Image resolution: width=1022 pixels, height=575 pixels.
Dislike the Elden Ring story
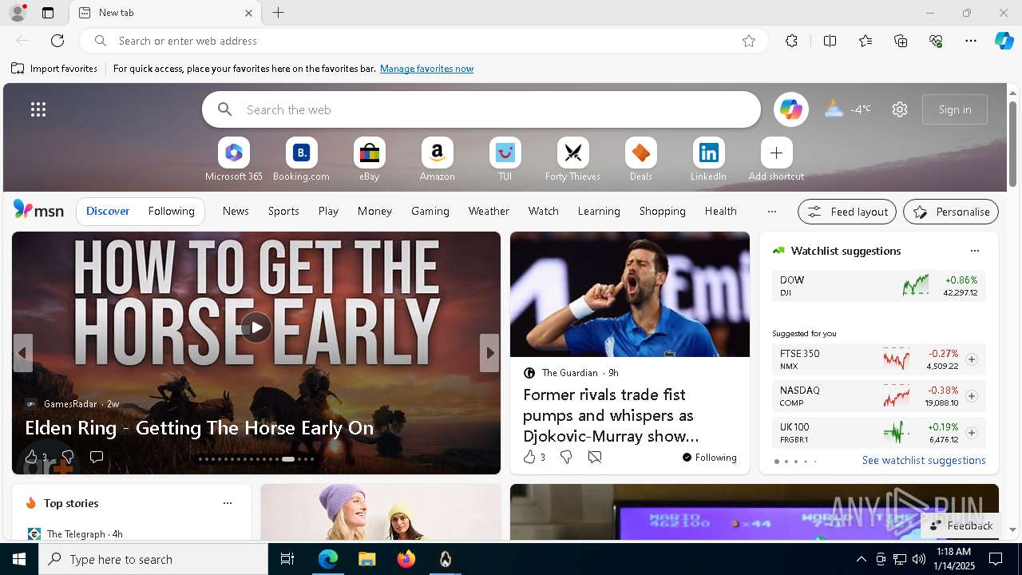pyautogui.click(x=68, y=457)
